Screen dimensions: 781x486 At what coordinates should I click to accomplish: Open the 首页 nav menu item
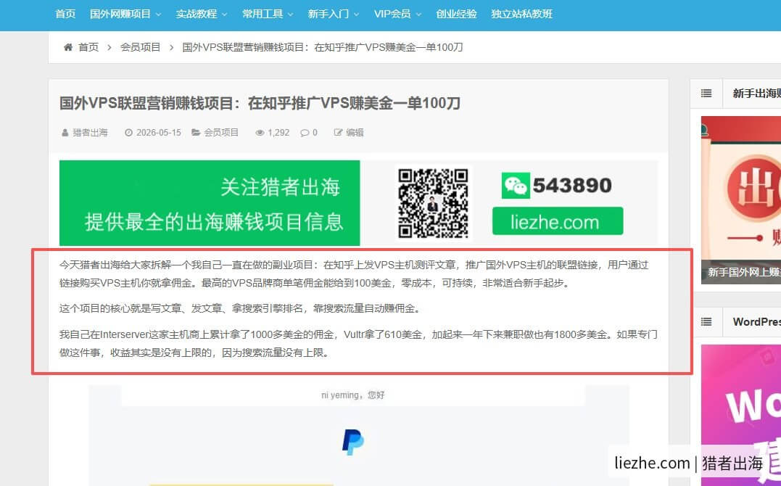click(x=65, y=14)
